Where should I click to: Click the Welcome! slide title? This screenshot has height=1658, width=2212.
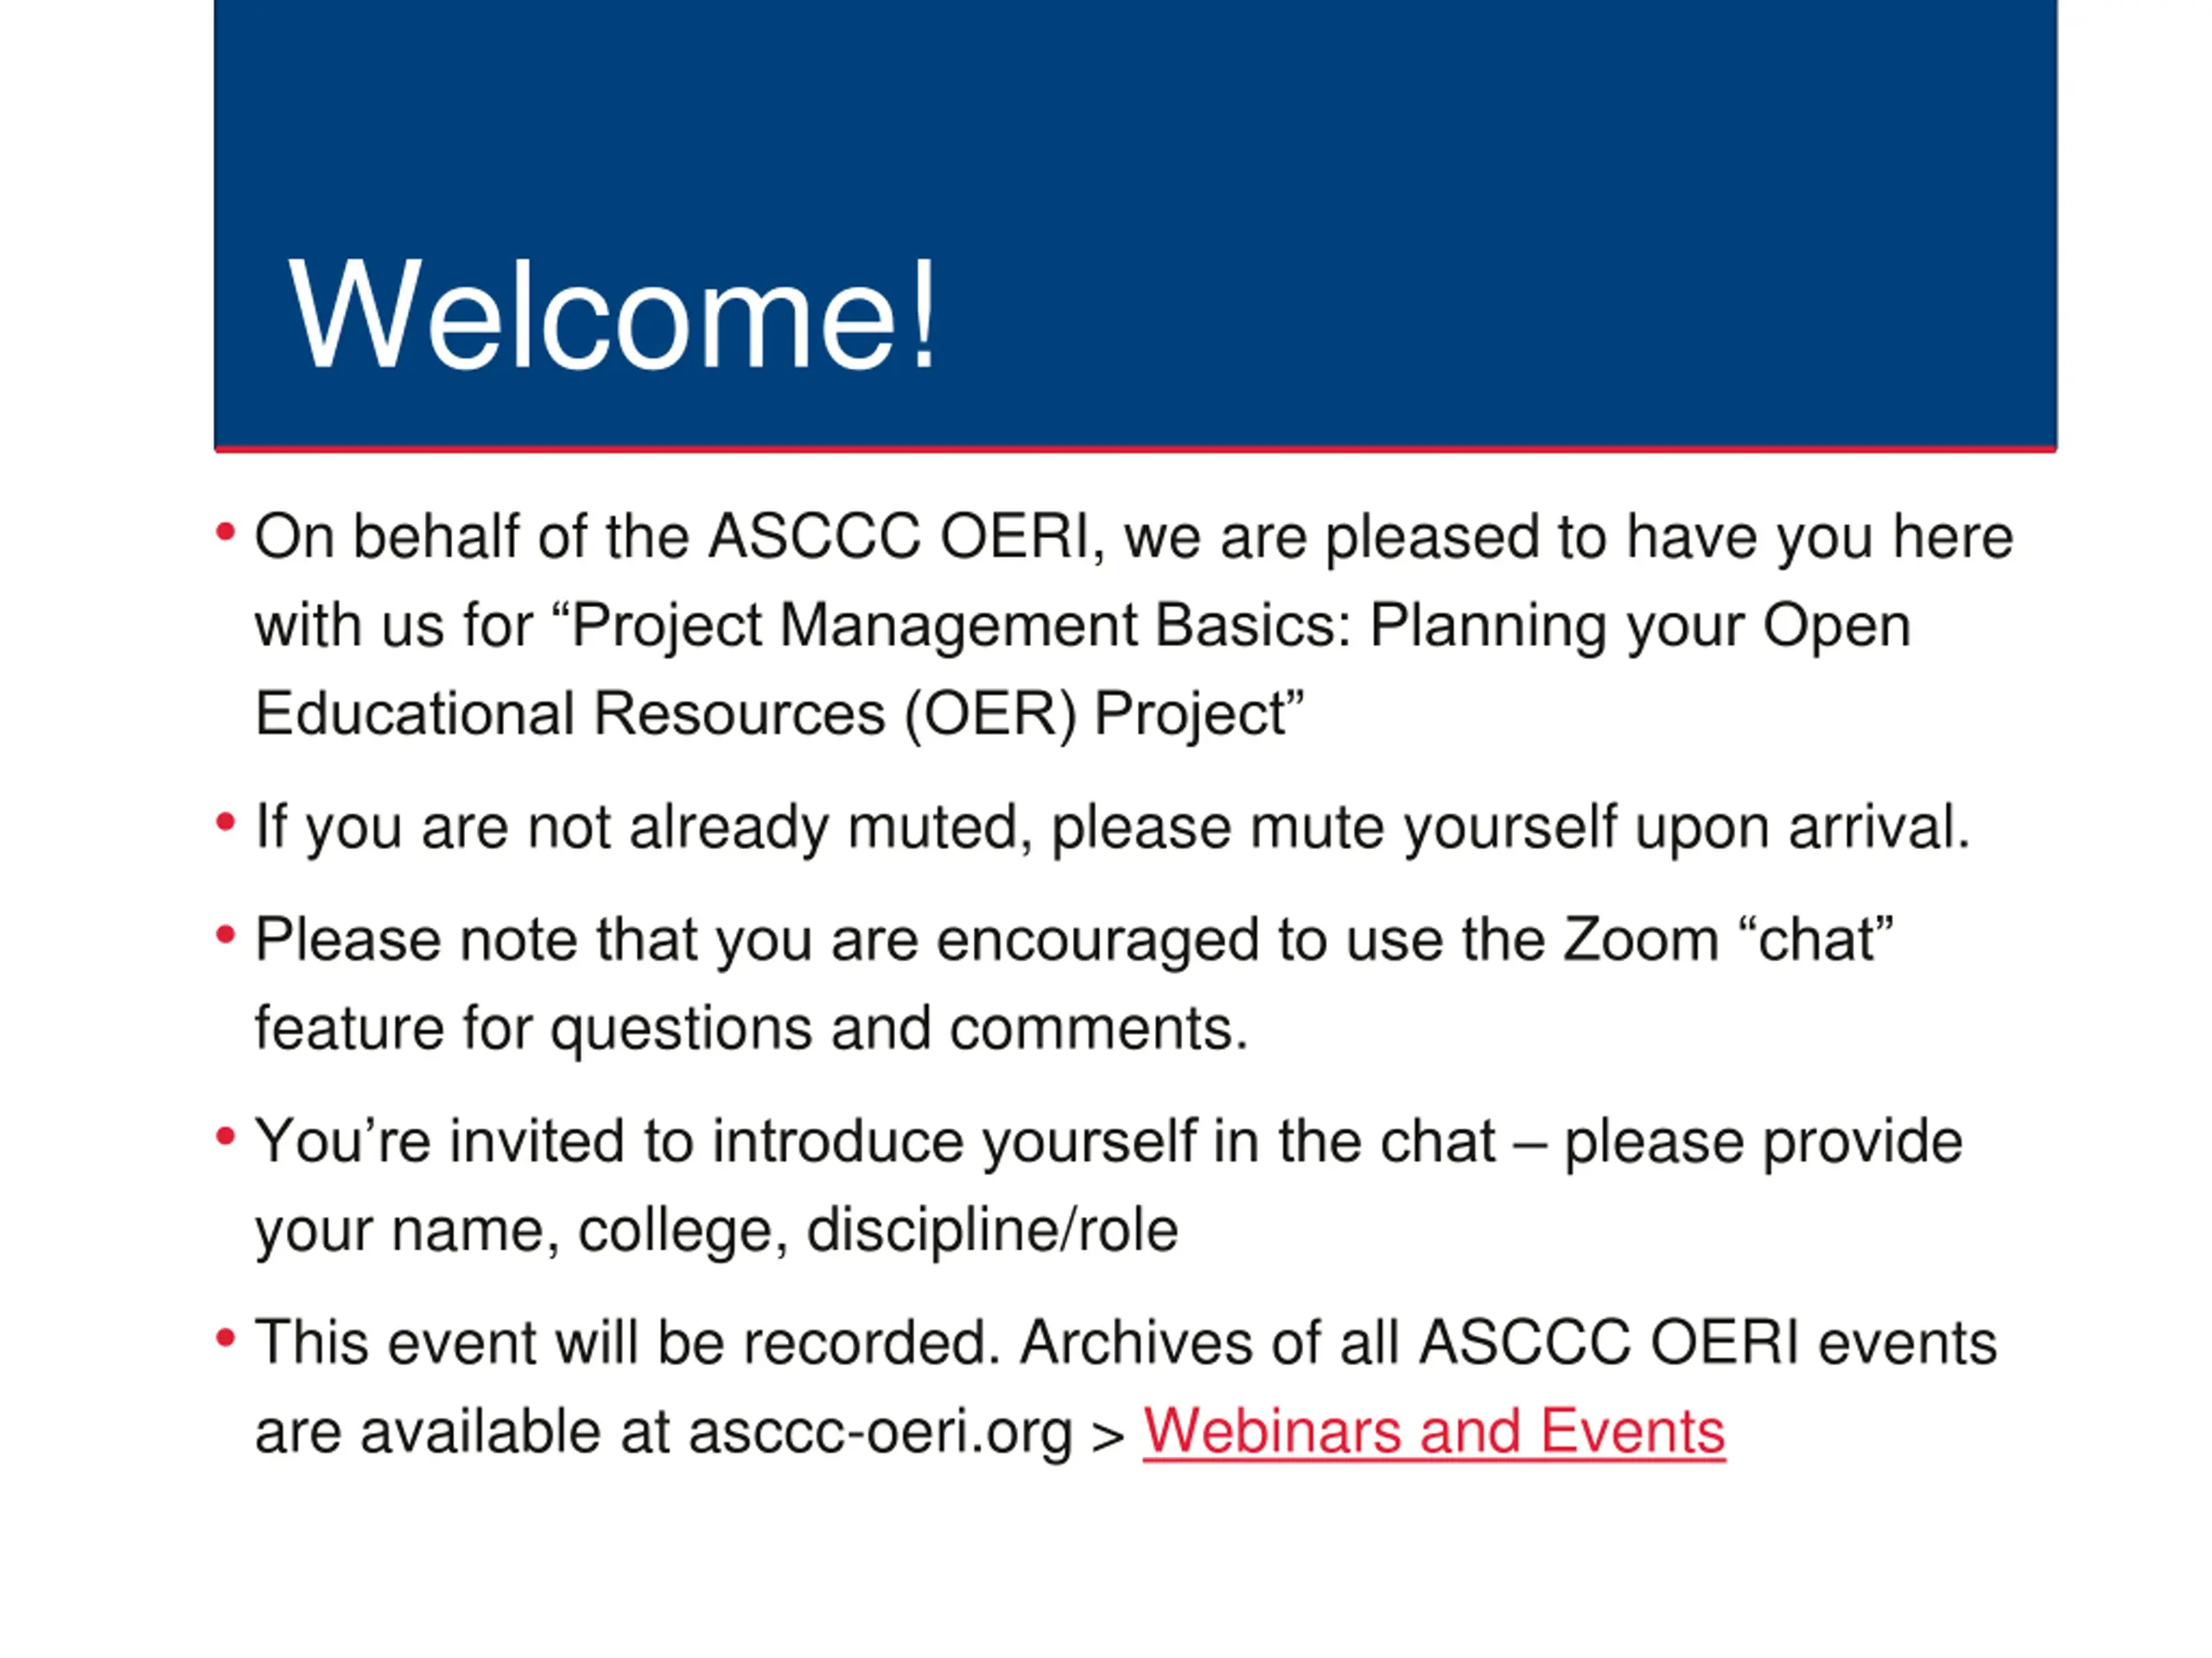[x=612, y=316]
